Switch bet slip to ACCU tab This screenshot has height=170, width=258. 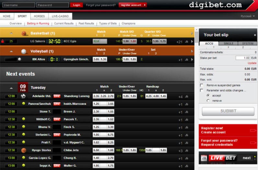point(209,44)
